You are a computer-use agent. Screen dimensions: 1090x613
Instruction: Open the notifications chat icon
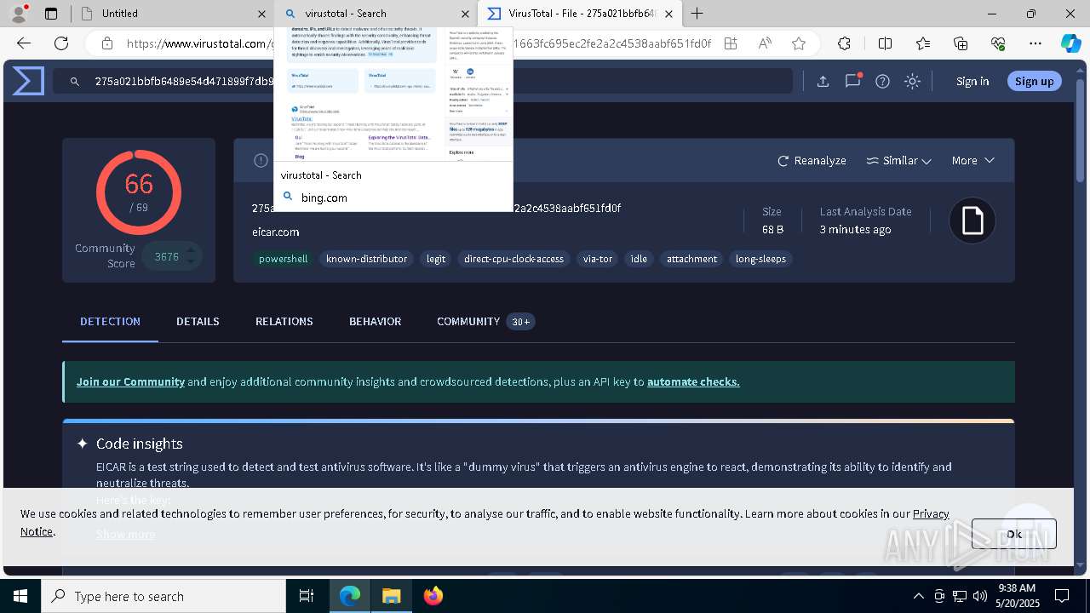pyautogui.click(x=852, y=81)
